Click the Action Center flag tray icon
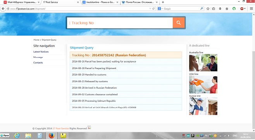 click(206, 136)
